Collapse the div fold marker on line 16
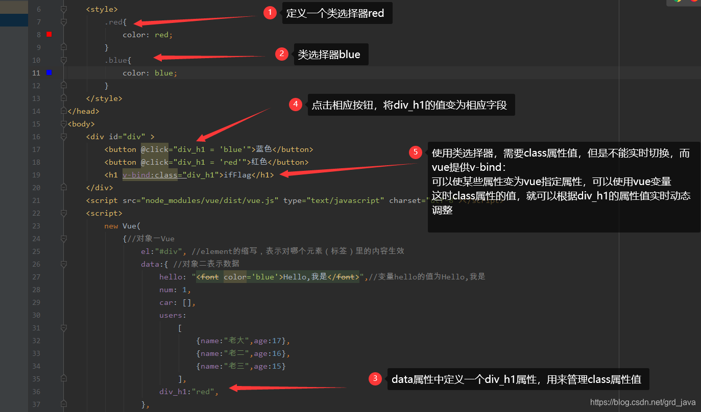 click(x=64, y=137)
